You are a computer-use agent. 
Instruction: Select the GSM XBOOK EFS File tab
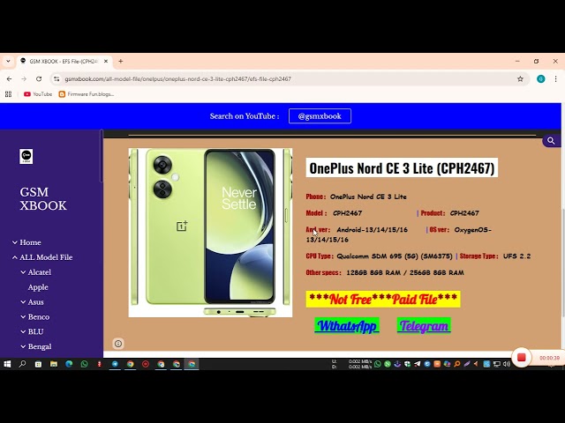pyautogui.click(x=64, y=62)
